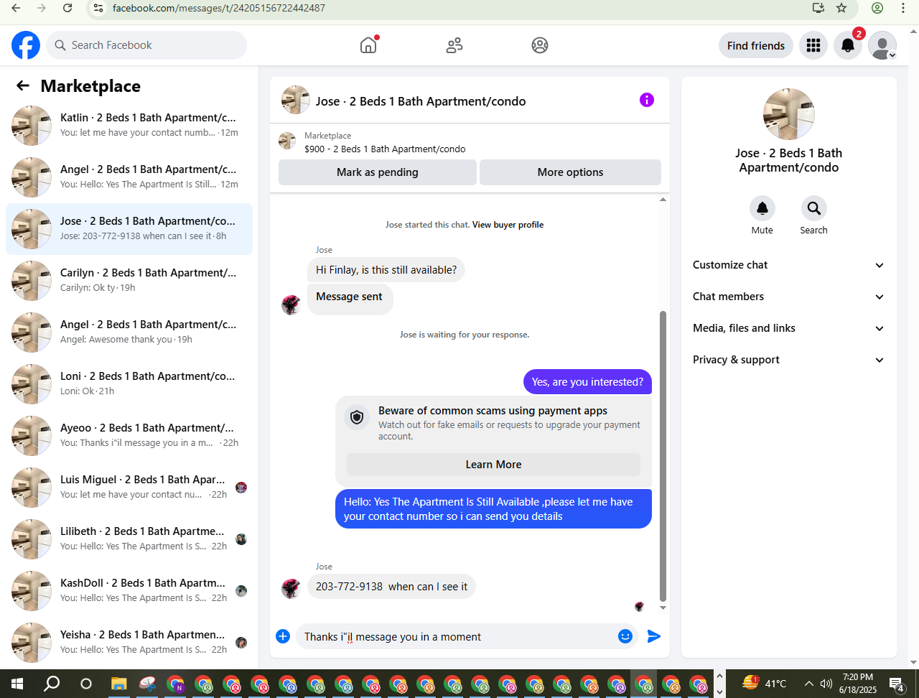Click the 'Yes, are you interested?' bubble
The width and height of the screenshot is (919, 698).
[x=587, y=382]
